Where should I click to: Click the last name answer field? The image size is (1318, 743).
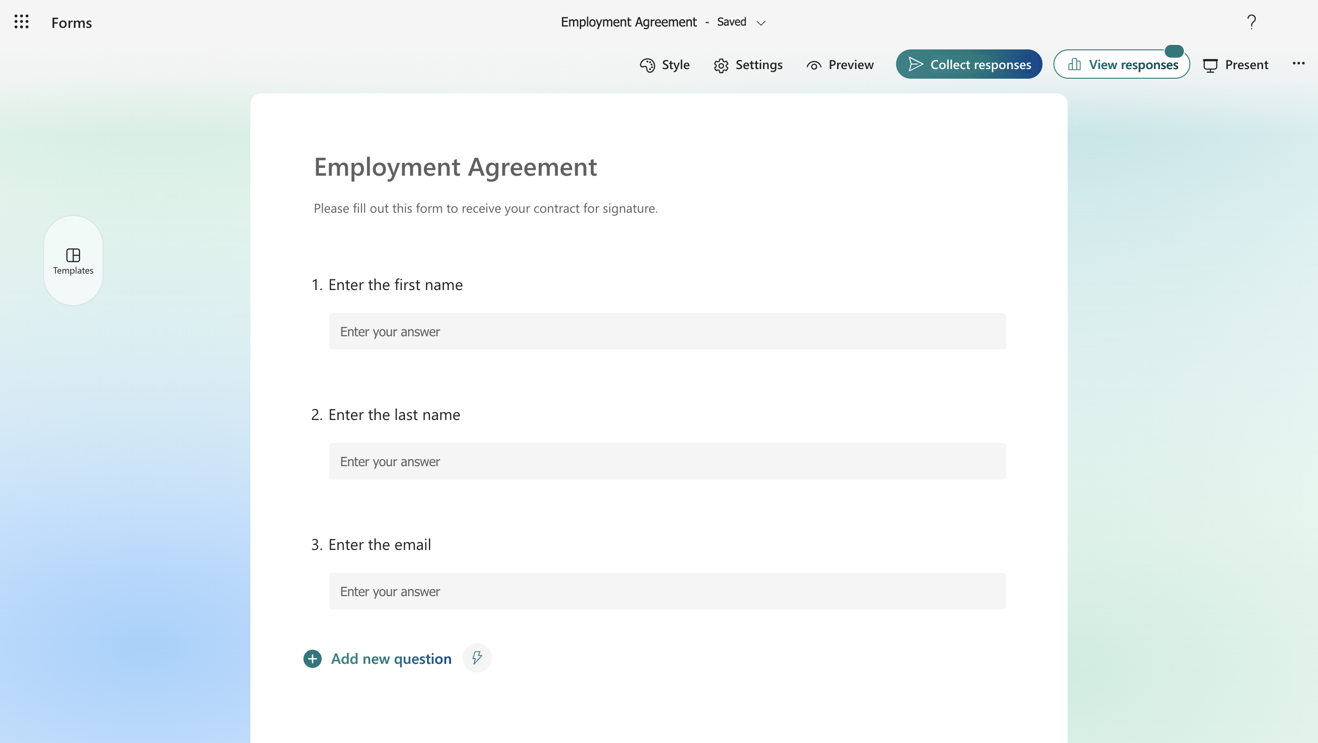[667, 461]
